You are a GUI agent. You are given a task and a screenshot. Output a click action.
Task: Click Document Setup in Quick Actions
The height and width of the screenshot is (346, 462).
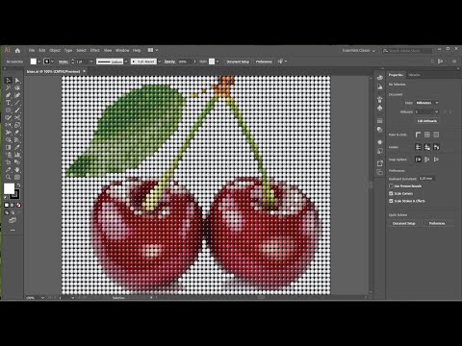click(404, 223)
